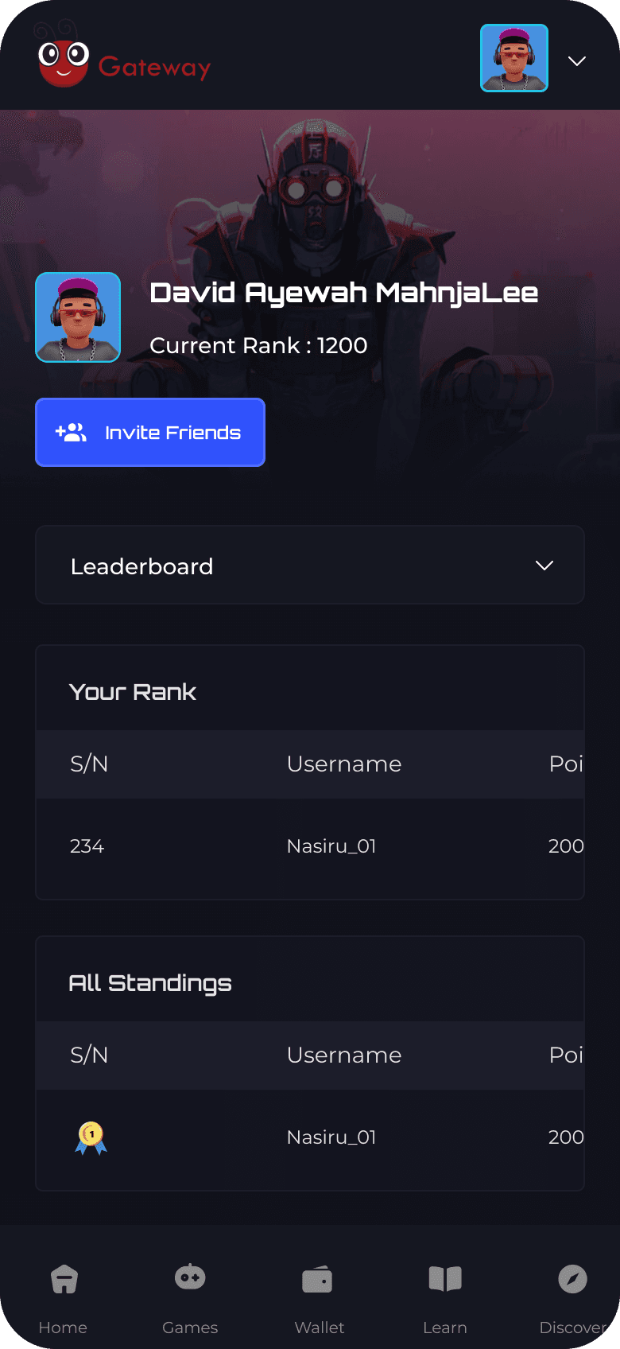The height and width of the screenshot is (1349, 620).
Task: Expand the Leaderboard dropdown
Action: tap(310, 566)
